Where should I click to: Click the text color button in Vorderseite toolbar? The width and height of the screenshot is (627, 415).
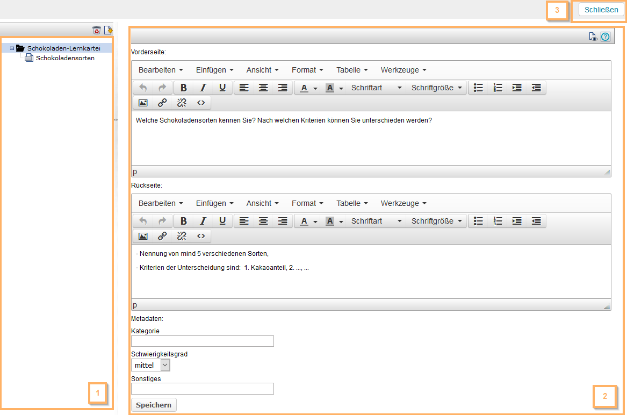click(304, 88)
